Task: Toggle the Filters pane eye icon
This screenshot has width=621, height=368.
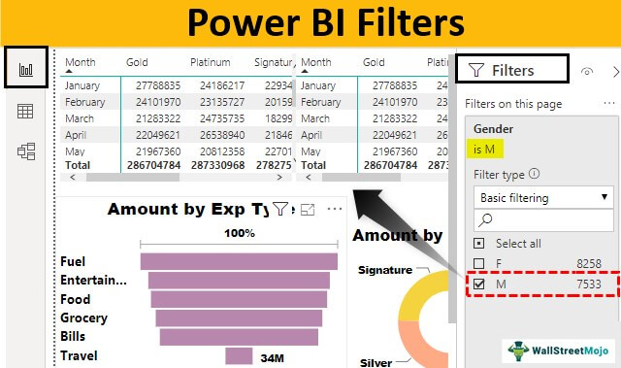Action: click(587, 71)
